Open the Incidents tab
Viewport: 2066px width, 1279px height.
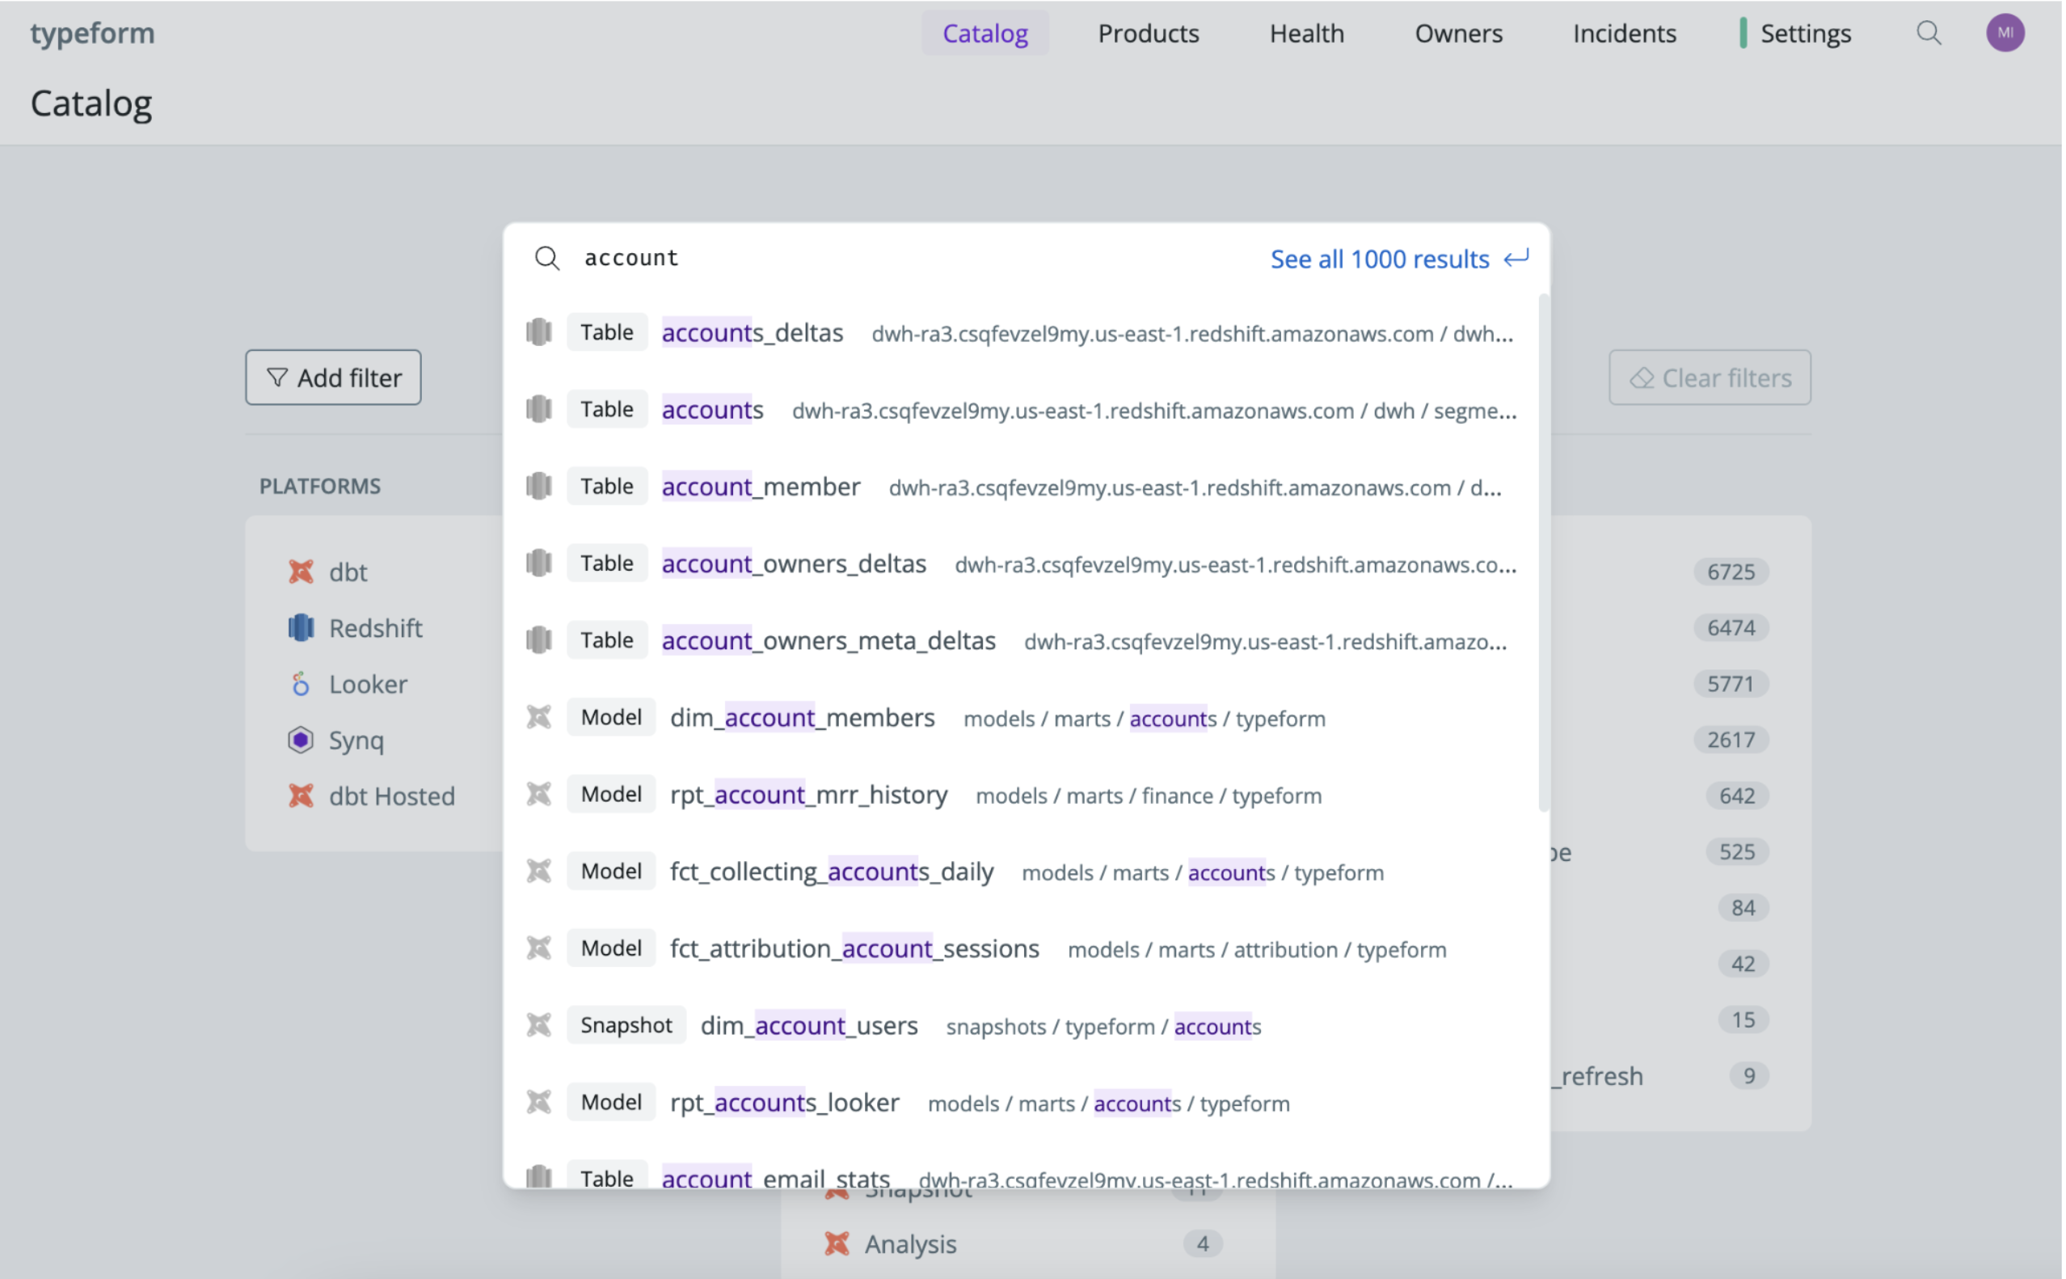[1624, 33]
